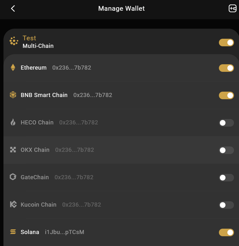This screenshot has width=239, height=246.
Task: Click the GateChain hexagon icon
Action: [13, 177]
